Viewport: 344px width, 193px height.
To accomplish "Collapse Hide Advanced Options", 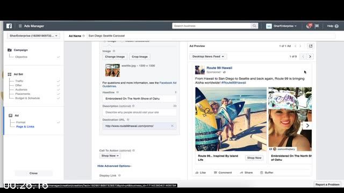I will [x=114, y=166].
